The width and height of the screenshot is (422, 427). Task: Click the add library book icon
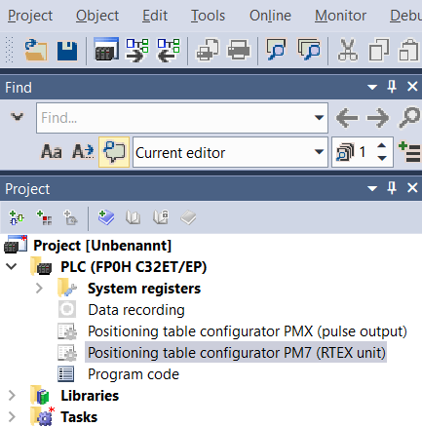106,217
